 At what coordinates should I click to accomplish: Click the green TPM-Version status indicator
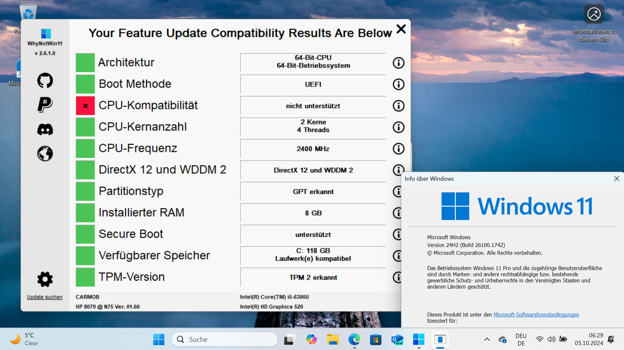(85, 277)
